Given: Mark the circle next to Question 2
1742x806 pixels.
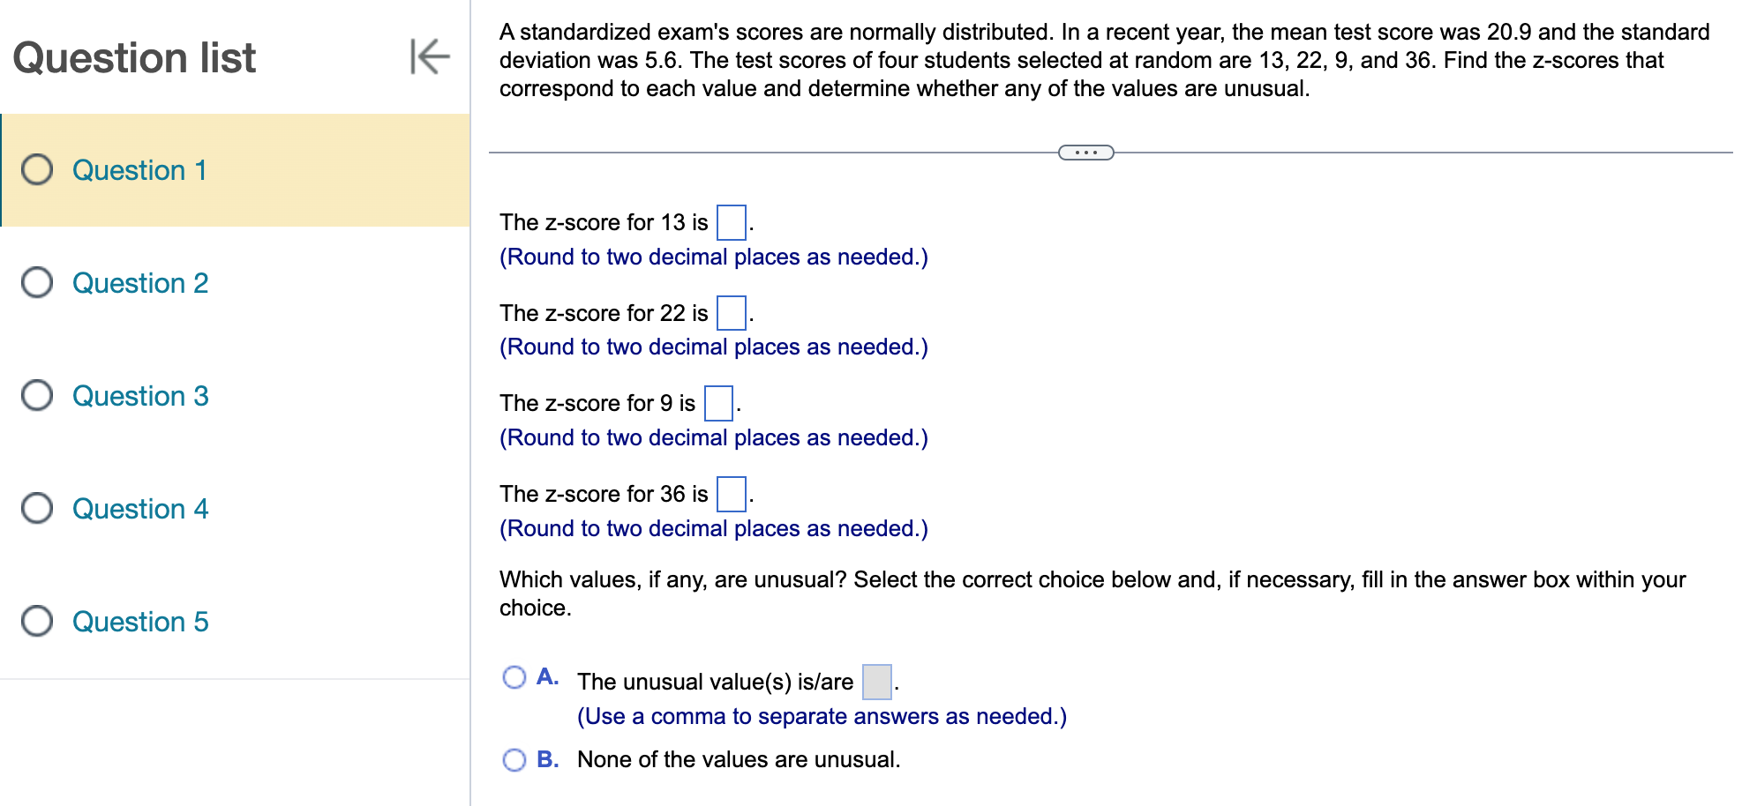Looking at the screenshot, I should point(36,283).
